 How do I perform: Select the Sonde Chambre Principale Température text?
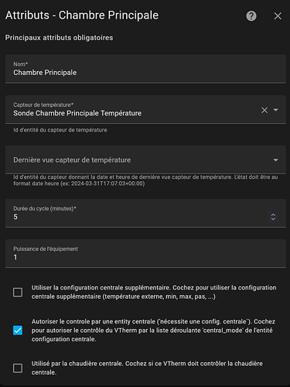click(77, 113)
